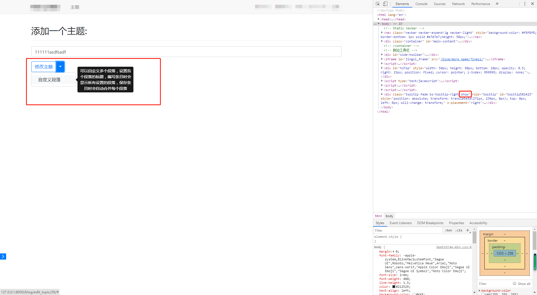537x295 pixels.
Task: Click the topic title input containing 111111asdfsadf
Action: 186,52
